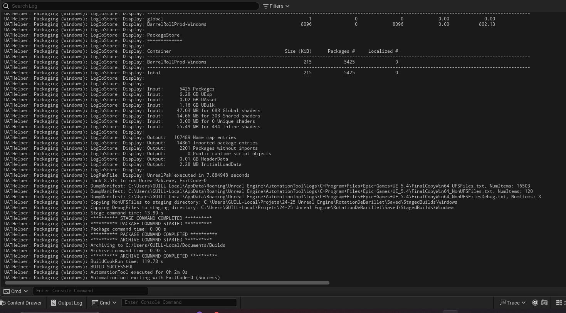The image size is (566, 313).
Task: Toggle the trace start/stop icon
Action: point(535,303)
